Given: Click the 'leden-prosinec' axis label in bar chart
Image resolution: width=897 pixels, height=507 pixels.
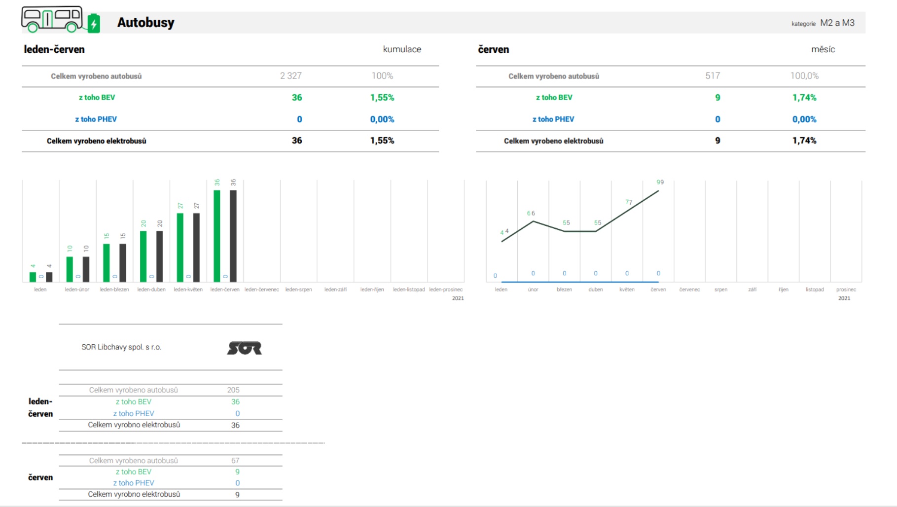Looking at the screenshot, I should (446, 290).
